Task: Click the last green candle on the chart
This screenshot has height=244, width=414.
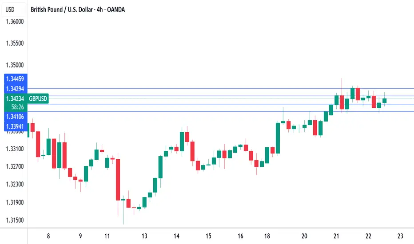Action: coord(384,101)
